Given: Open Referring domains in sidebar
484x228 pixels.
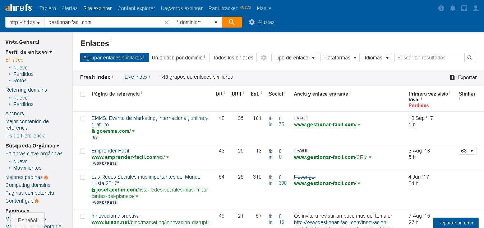Looking at the screenshot, I should tap(26, 90).
